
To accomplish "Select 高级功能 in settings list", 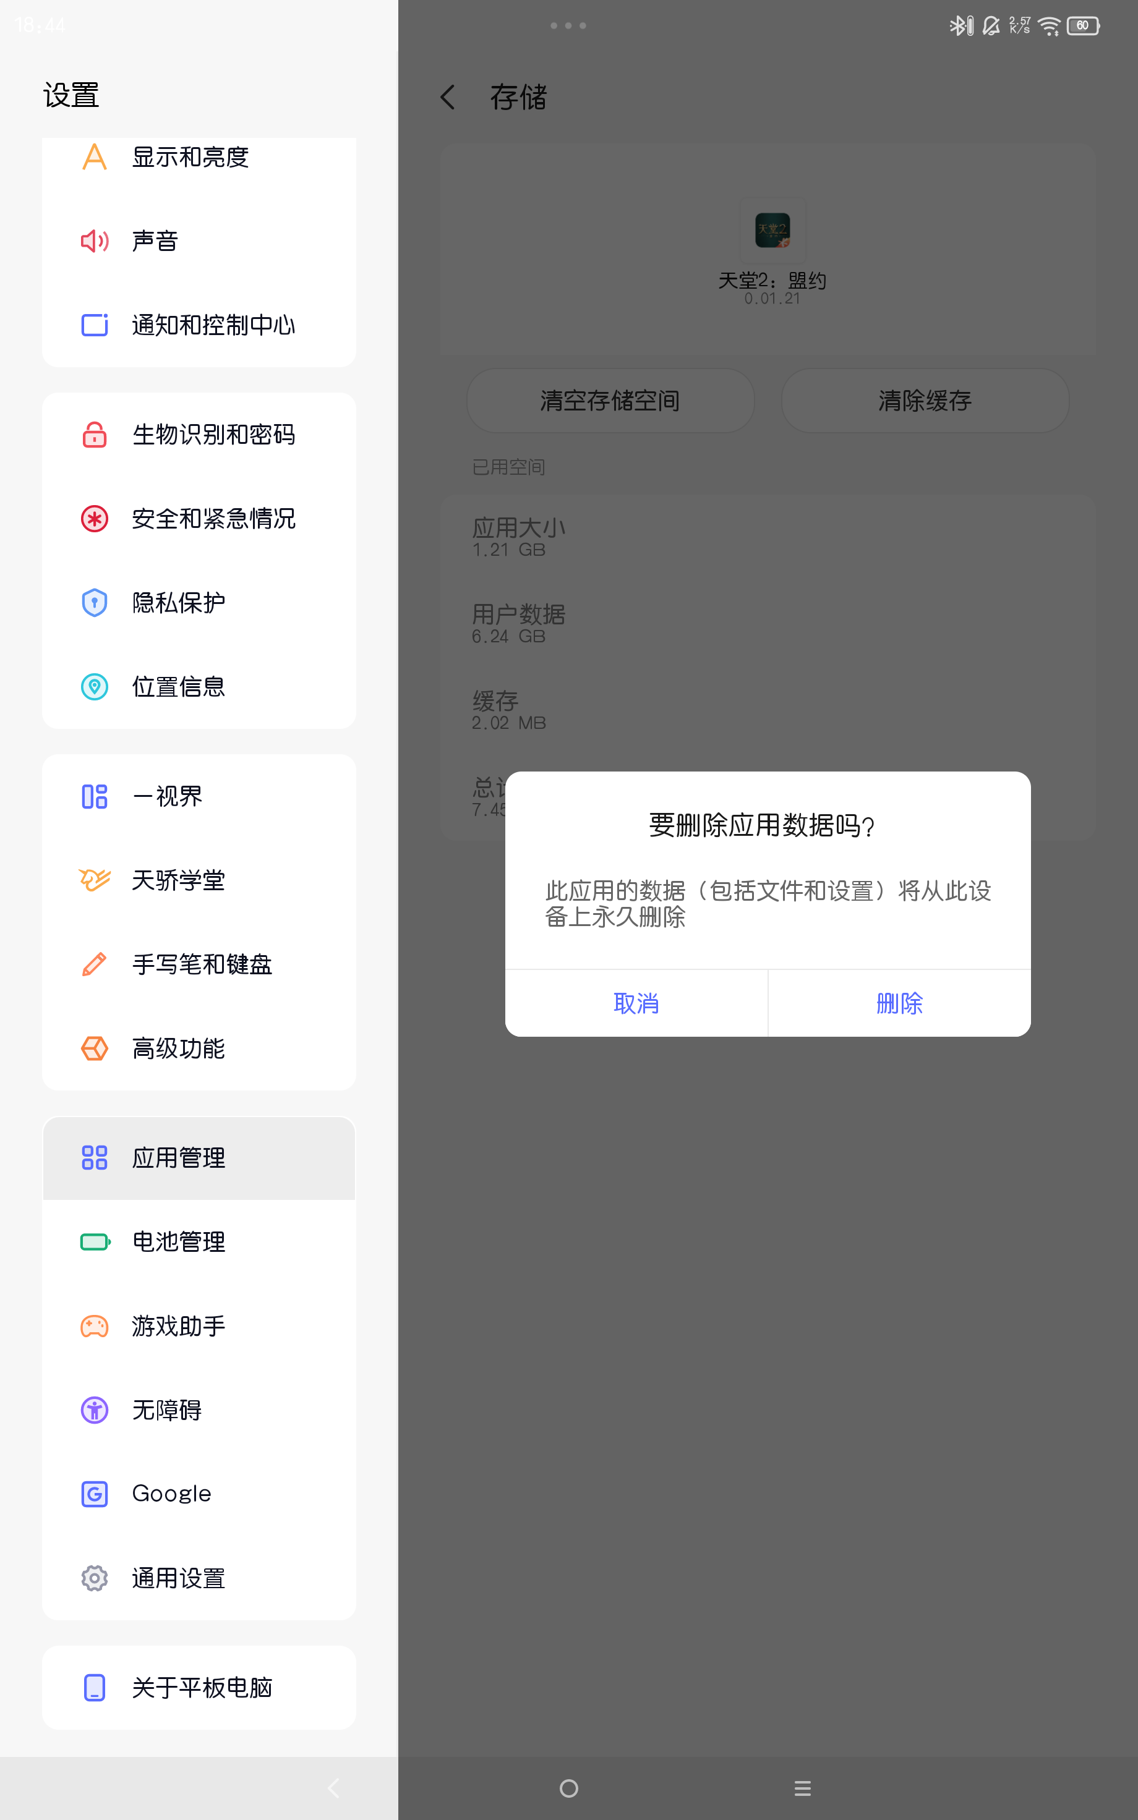I will point(199,1048).
